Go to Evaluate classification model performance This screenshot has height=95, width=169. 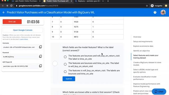145,78
